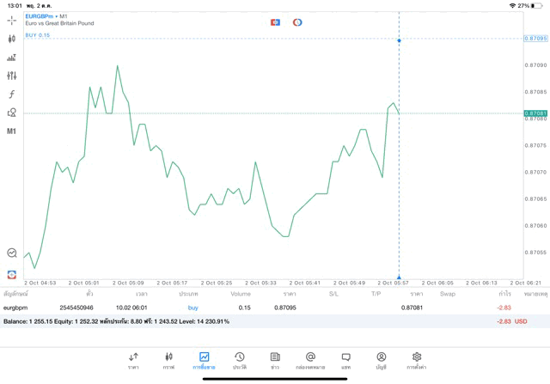Tap the red-blue circular icon above chart
Image resolution: width=550 pixels, height=384 pixels.
click(x=297, y=22)
